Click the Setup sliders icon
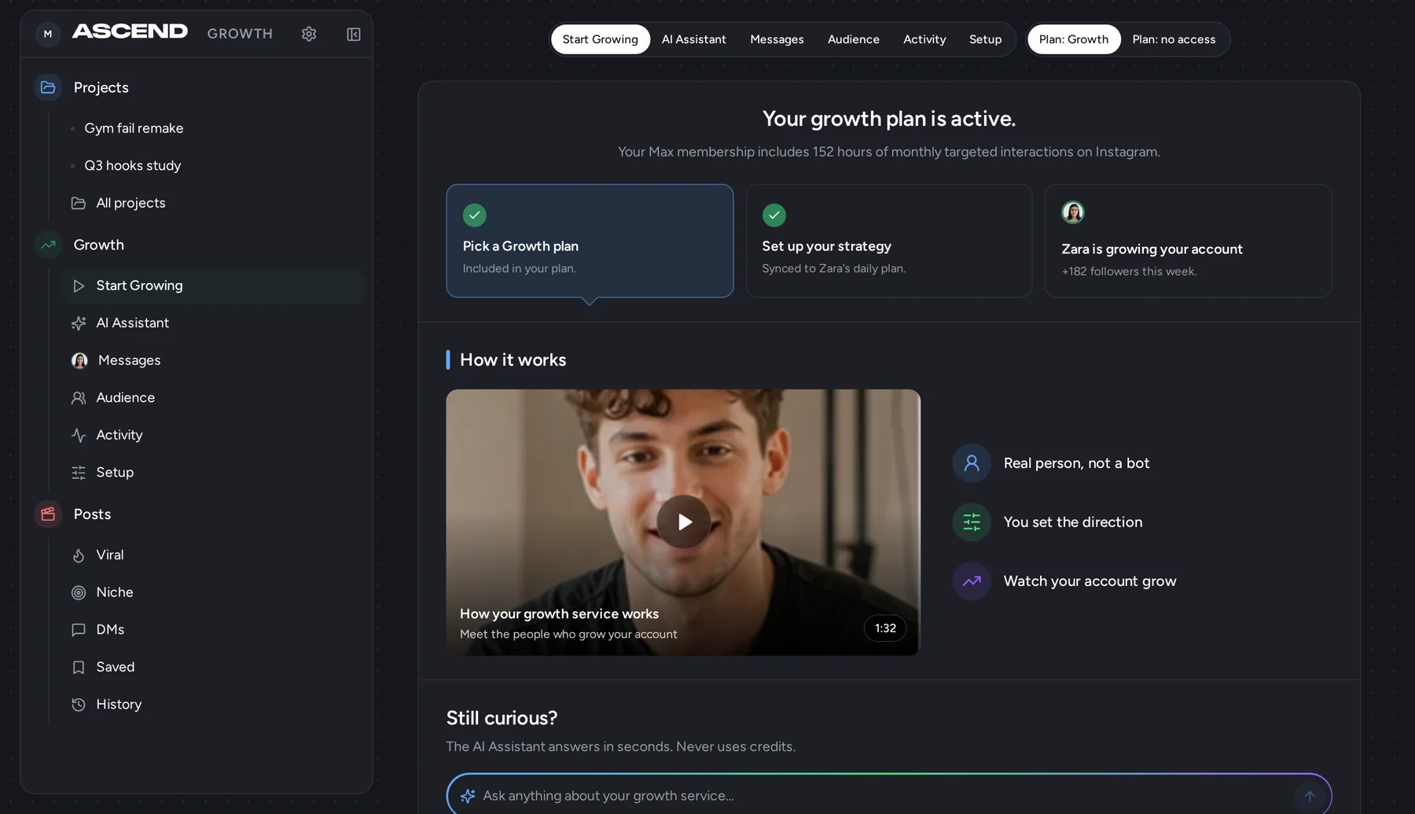 (79, 473)
